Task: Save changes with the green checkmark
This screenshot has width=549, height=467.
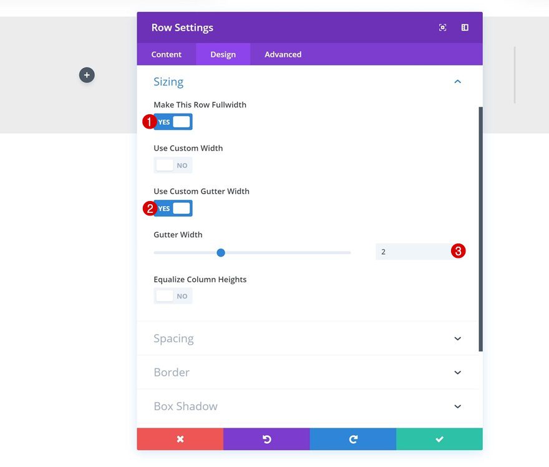Action: pyautogui.click(x=439, y=439)
